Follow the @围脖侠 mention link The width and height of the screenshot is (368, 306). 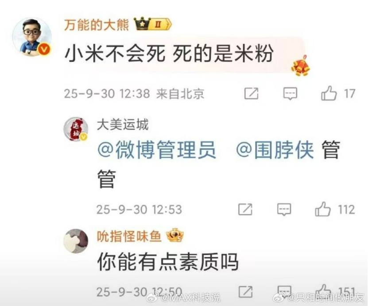pos(275,150)
